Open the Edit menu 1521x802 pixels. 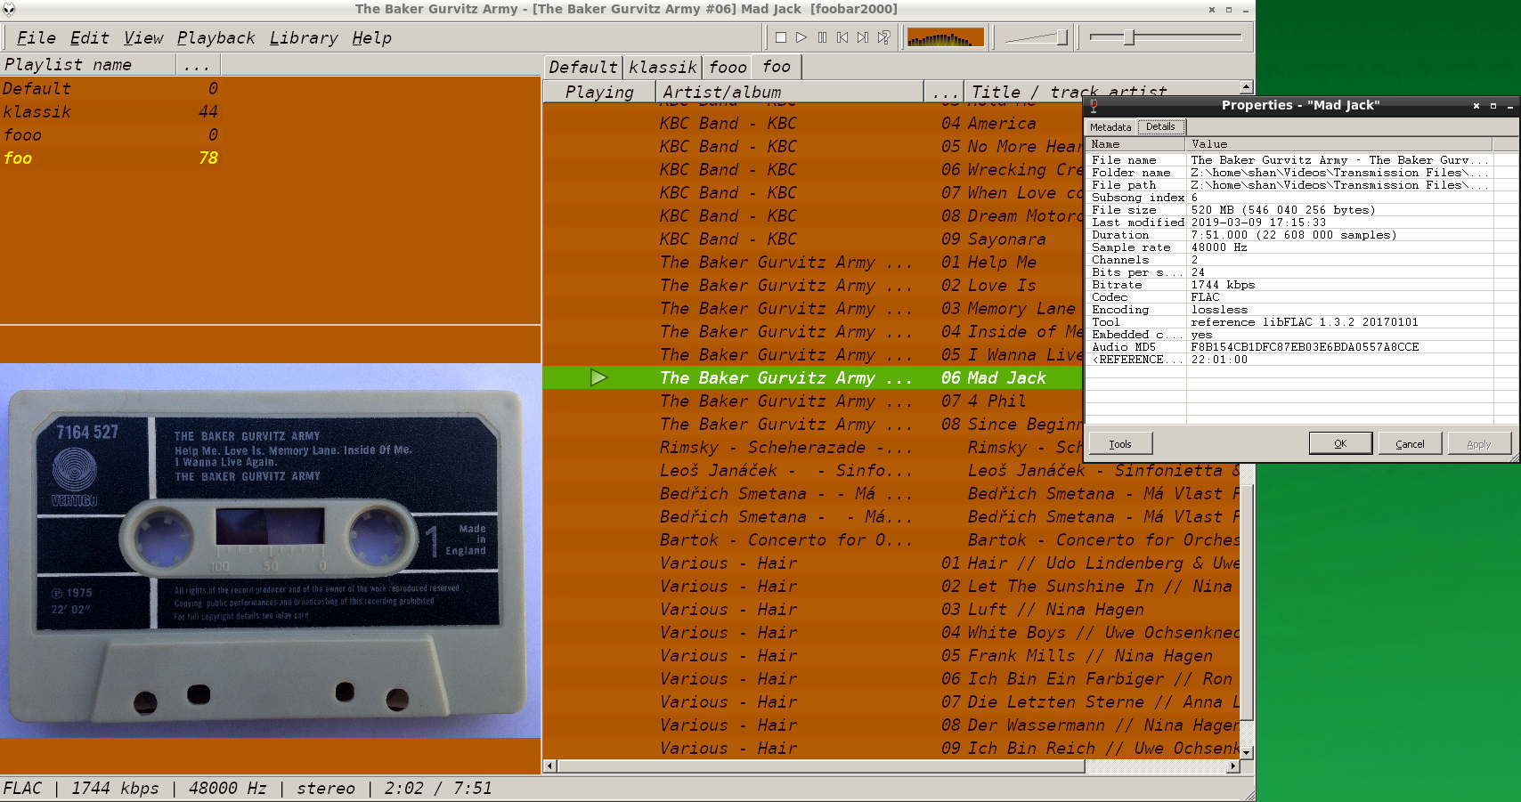pos(89,37)
